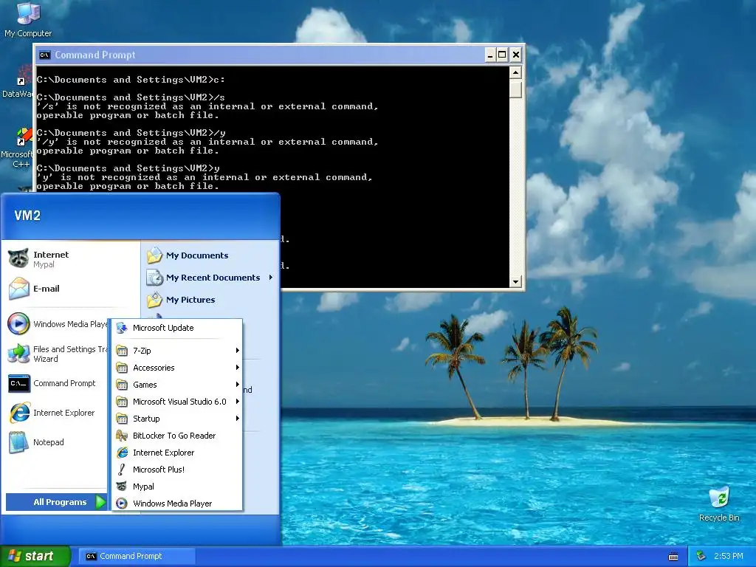Click Internet Explorer icon in pinned list
The height and width of the screenshot is (567, 756).
pos(18,413)
